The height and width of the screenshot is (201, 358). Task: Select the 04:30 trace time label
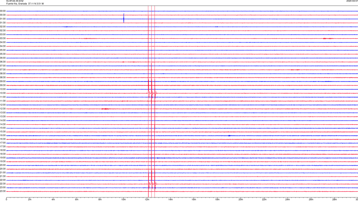(3, 46)
